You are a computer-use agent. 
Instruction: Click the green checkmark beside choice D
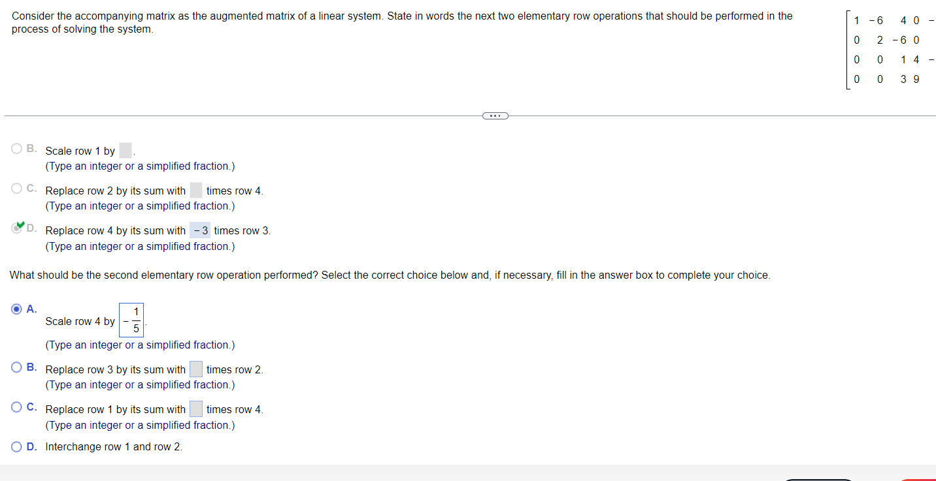coord(20,226)
